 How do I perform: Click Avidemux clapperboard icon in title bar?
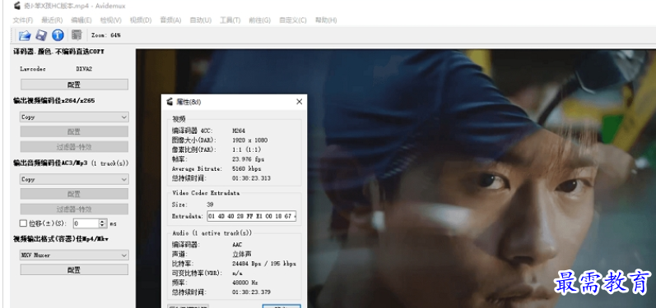pos(17,6)
